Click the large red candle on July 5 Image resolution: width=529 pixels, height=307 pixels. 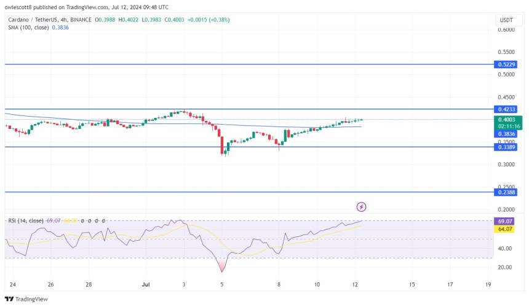221,145
